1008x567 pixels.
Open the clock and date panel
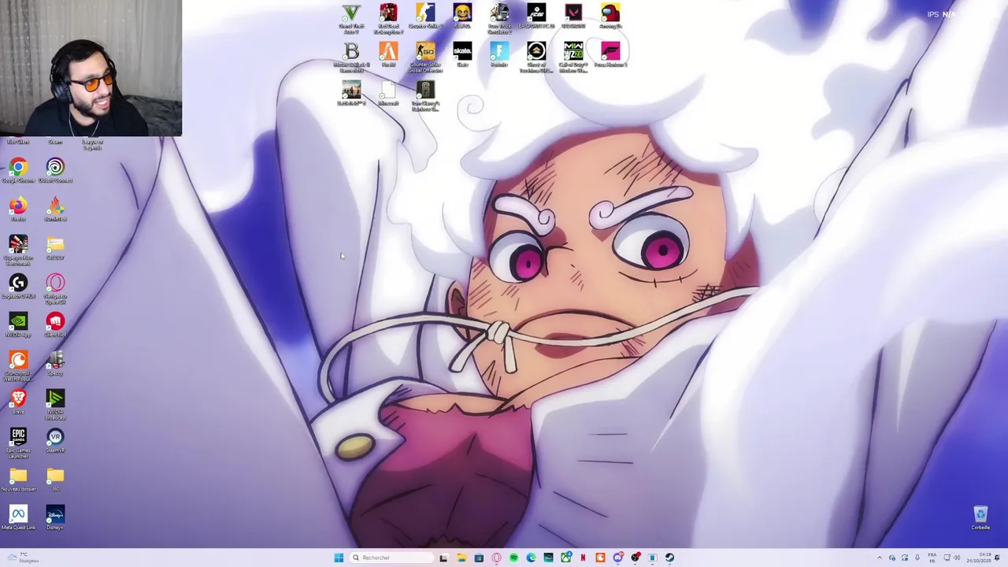(979, 558)
